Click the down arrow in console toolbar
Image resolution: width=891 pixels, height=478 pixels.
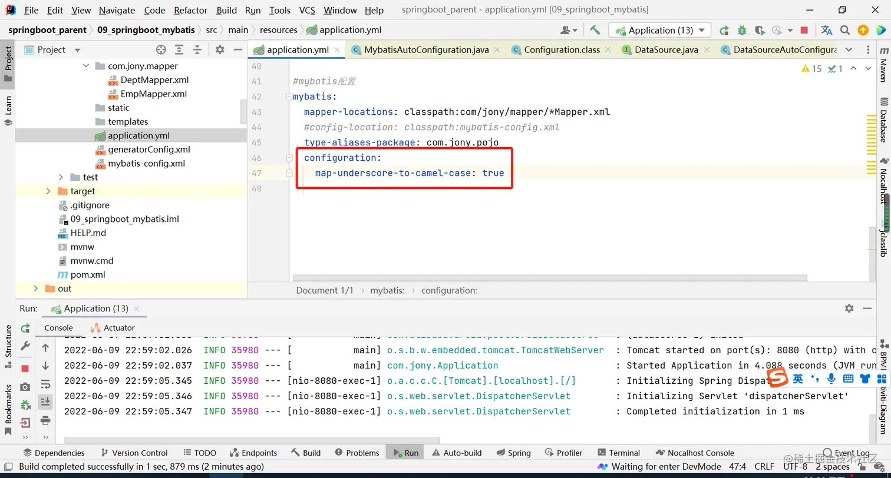tap(45, 366)
